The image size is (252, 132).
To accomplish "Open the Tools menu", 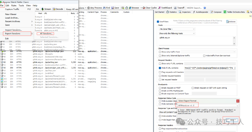I will (21, 5).
